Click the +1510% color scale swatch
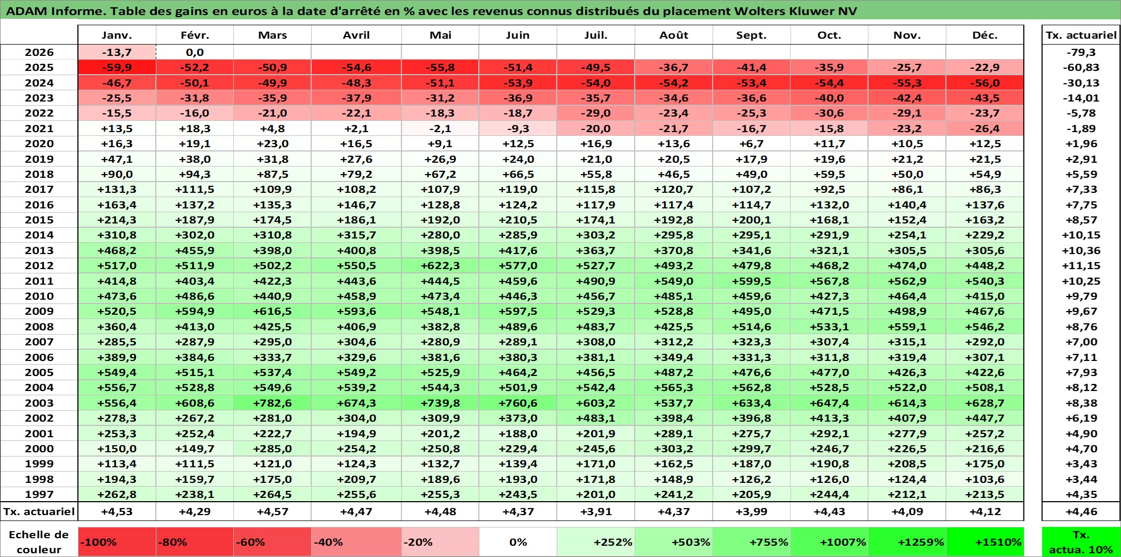Image resolution: width=1121 pixels, height=557 pixels. [x=985, y=542]
